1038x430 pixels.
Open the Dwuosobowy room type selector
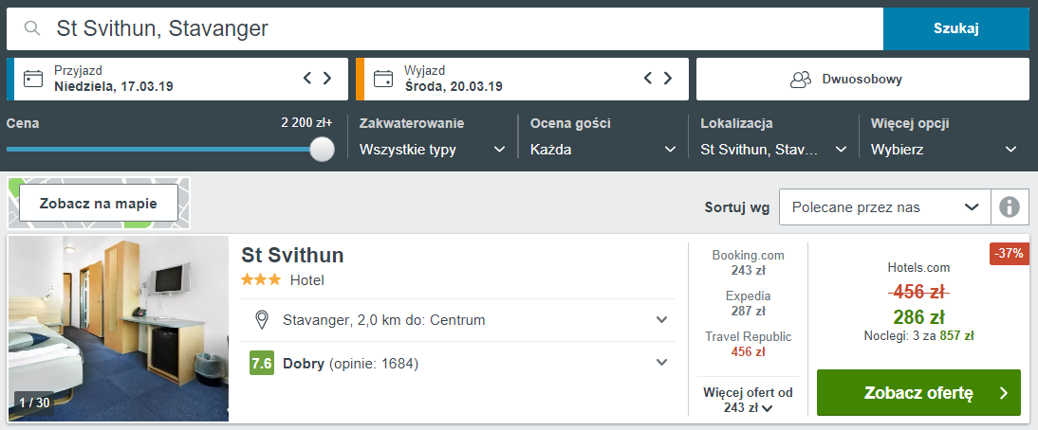click(862, 80)
